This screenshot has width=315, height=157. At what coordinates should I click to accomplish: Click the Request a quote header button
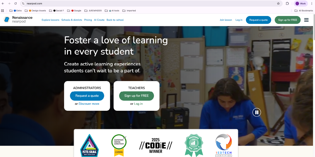[x=258, y=20]
